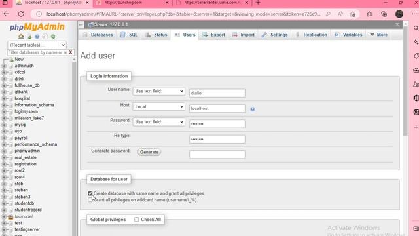Viewport: 419px width, 236px height.
Task: Click the Re-type password field
Action: point(217,139)
